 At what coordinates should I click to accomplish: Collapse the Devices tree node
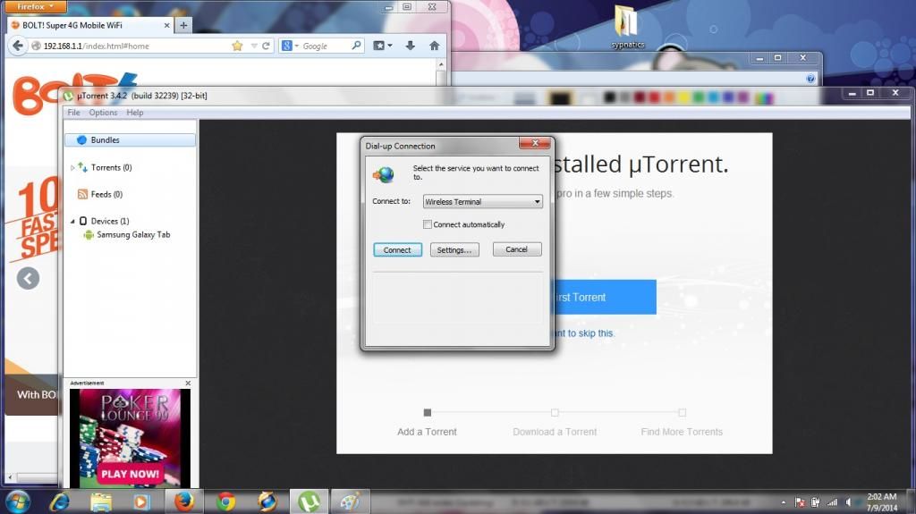click(72, 222)
